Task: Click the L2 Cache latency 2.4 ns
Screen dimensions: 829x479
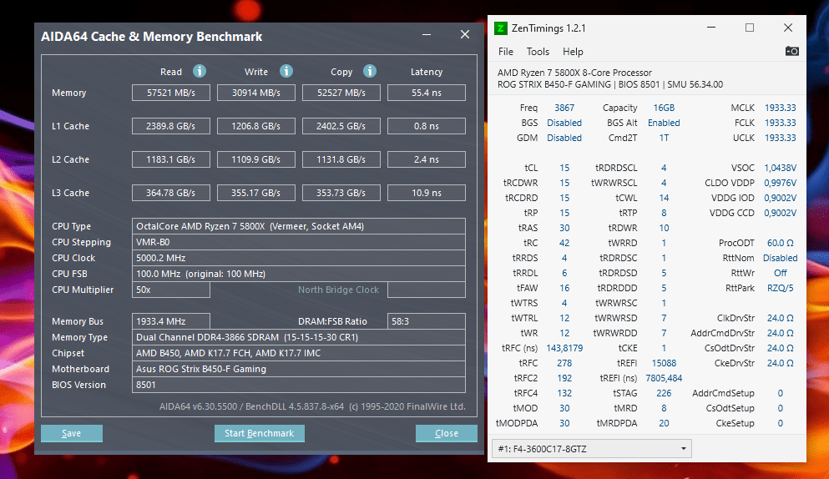Action: [x=426, y=159]
